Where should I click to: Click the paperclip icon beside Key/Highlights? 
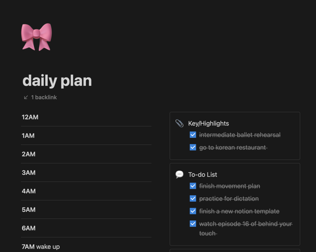coord(180,123)
